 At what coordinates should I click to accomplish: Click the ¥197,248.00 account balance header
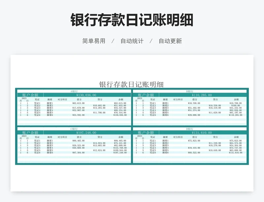(x=86, y=133)
